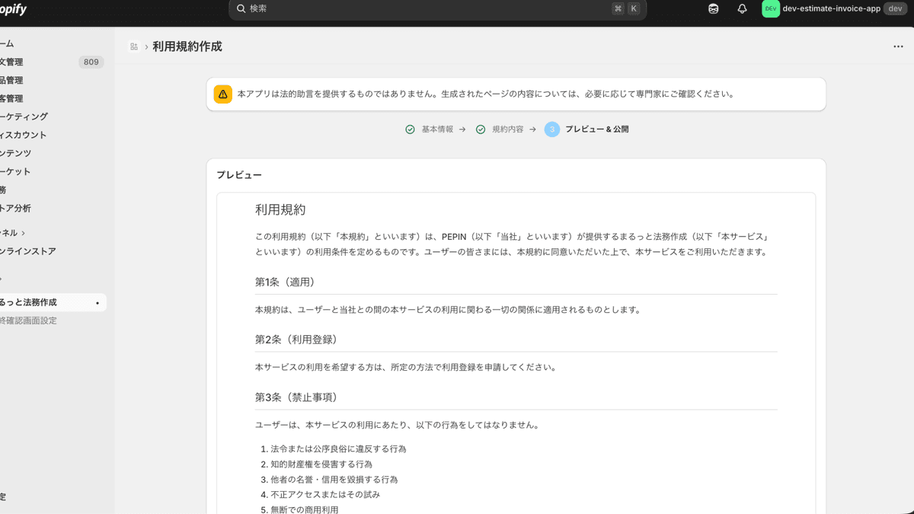Open the notifications bell

pyautogui.click(x=742, y=8)
